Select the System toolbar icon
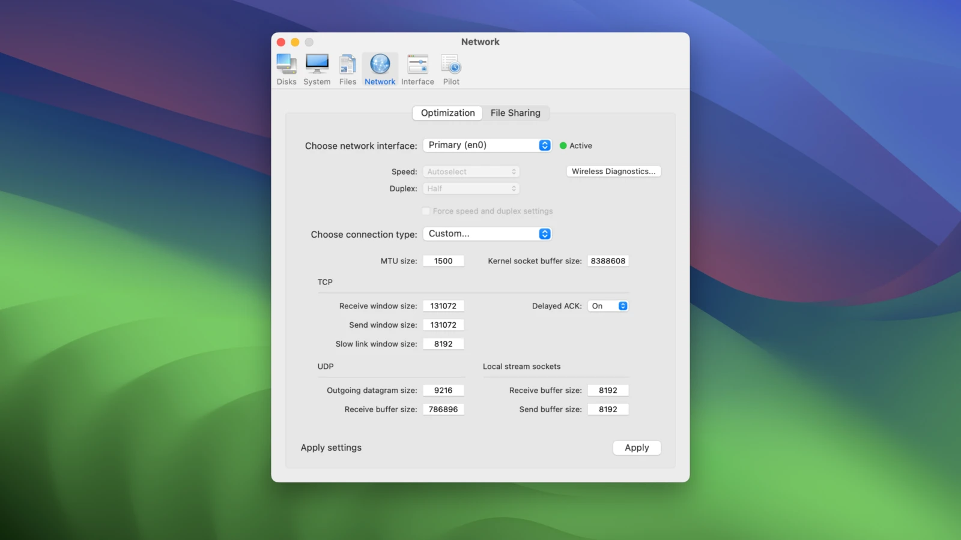Screen dimensions: 961x540 click(317, 65)
